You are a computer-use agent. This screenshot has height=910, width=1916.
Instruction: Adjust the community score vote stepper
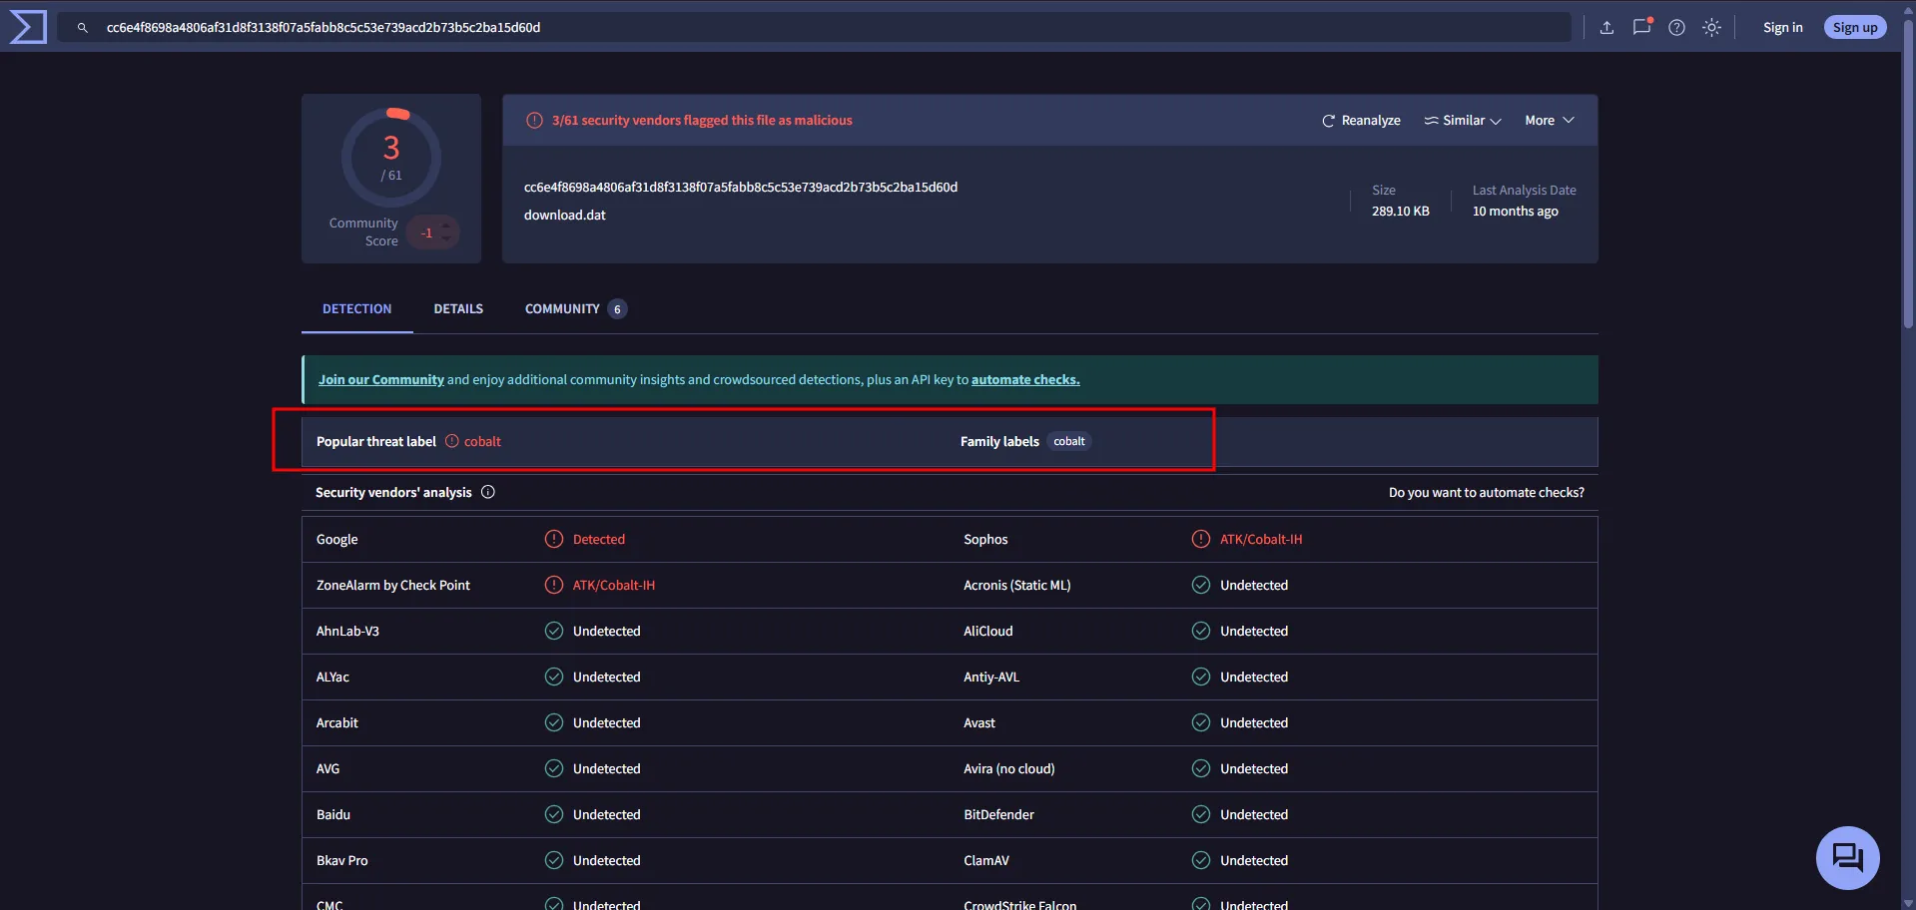pyautogui.click(x=445, y=232)
